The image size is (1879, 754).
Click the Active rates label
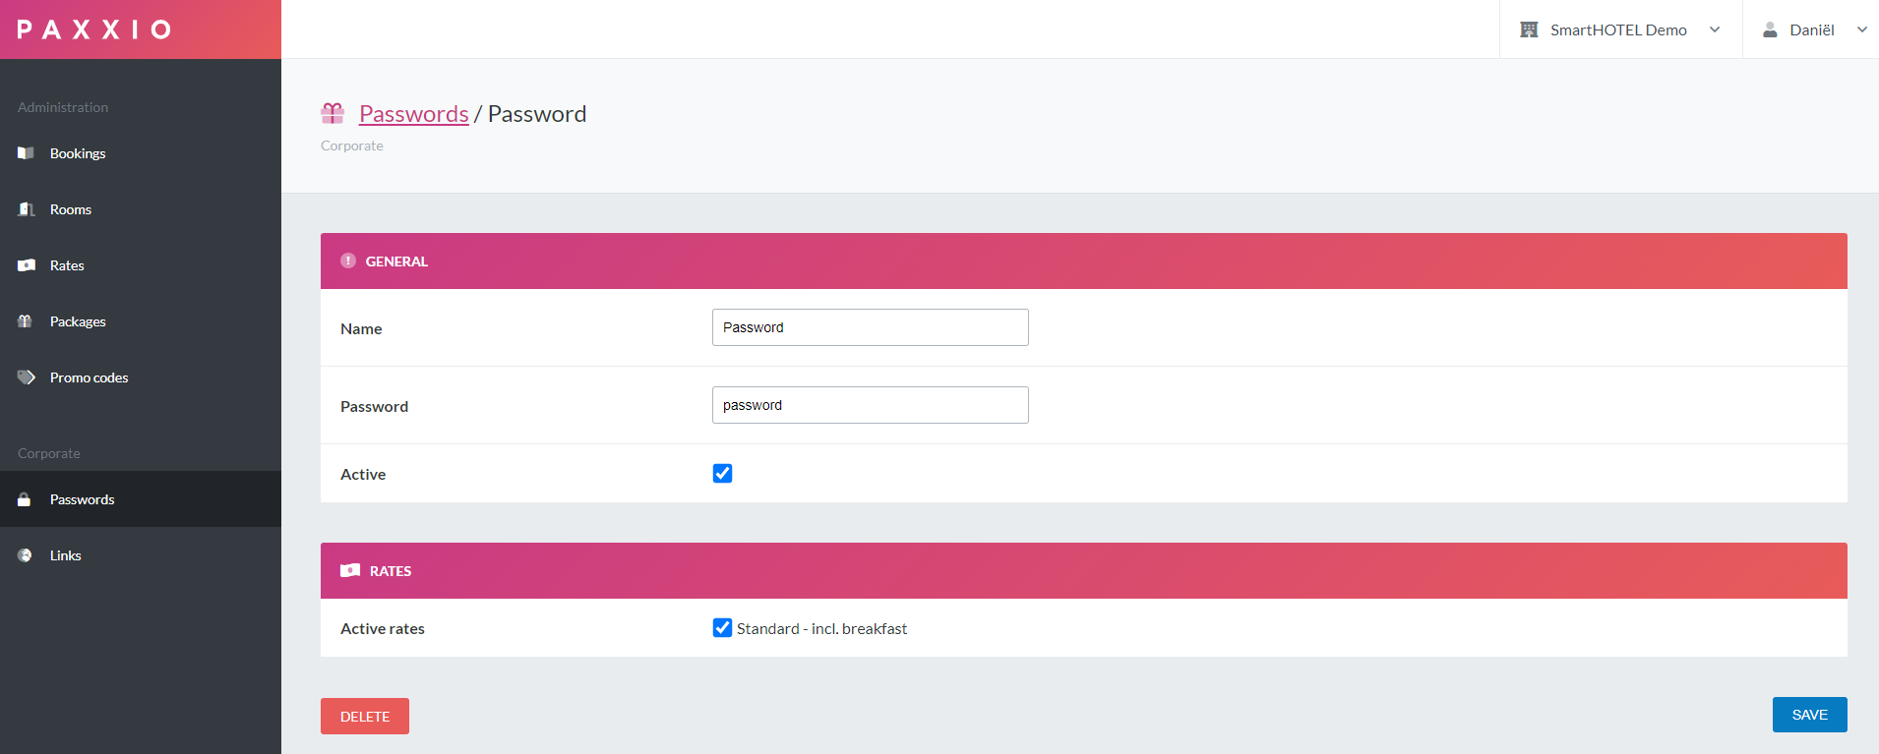pyautogui.click(x=383, y=629)
